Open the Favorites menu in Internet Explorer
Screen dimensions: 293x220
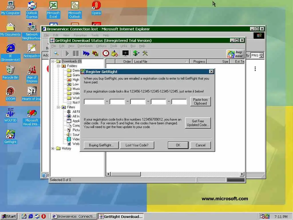(80, 35)
